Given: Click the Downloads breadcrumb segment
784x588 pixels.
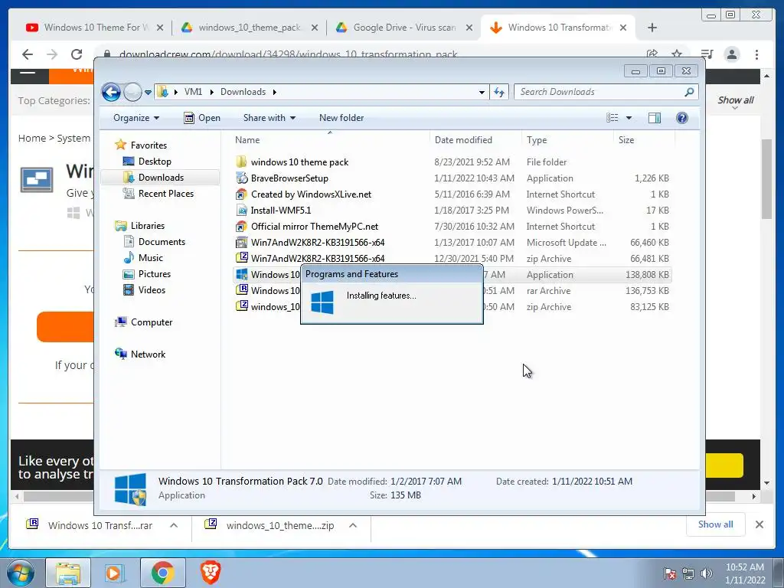Looking at the screenshot, I should click(243, 92).
